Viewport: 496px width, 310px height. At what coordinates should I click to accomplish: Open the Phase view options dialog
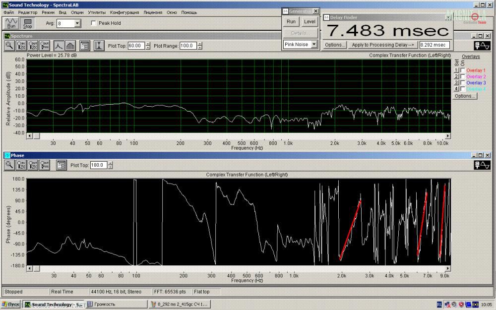tap(62, 165)
